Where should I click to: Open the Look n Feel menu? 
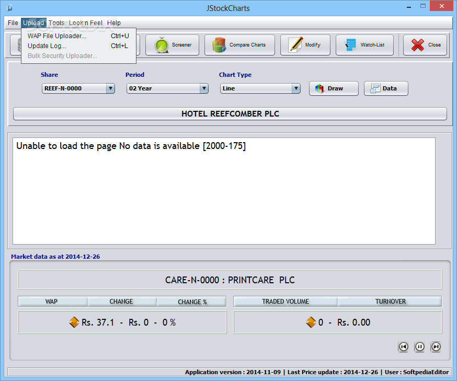coord(85,22)
